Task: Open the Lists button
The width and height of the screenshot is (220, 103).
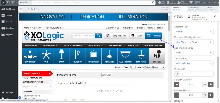Action: (x=136, y=36)
